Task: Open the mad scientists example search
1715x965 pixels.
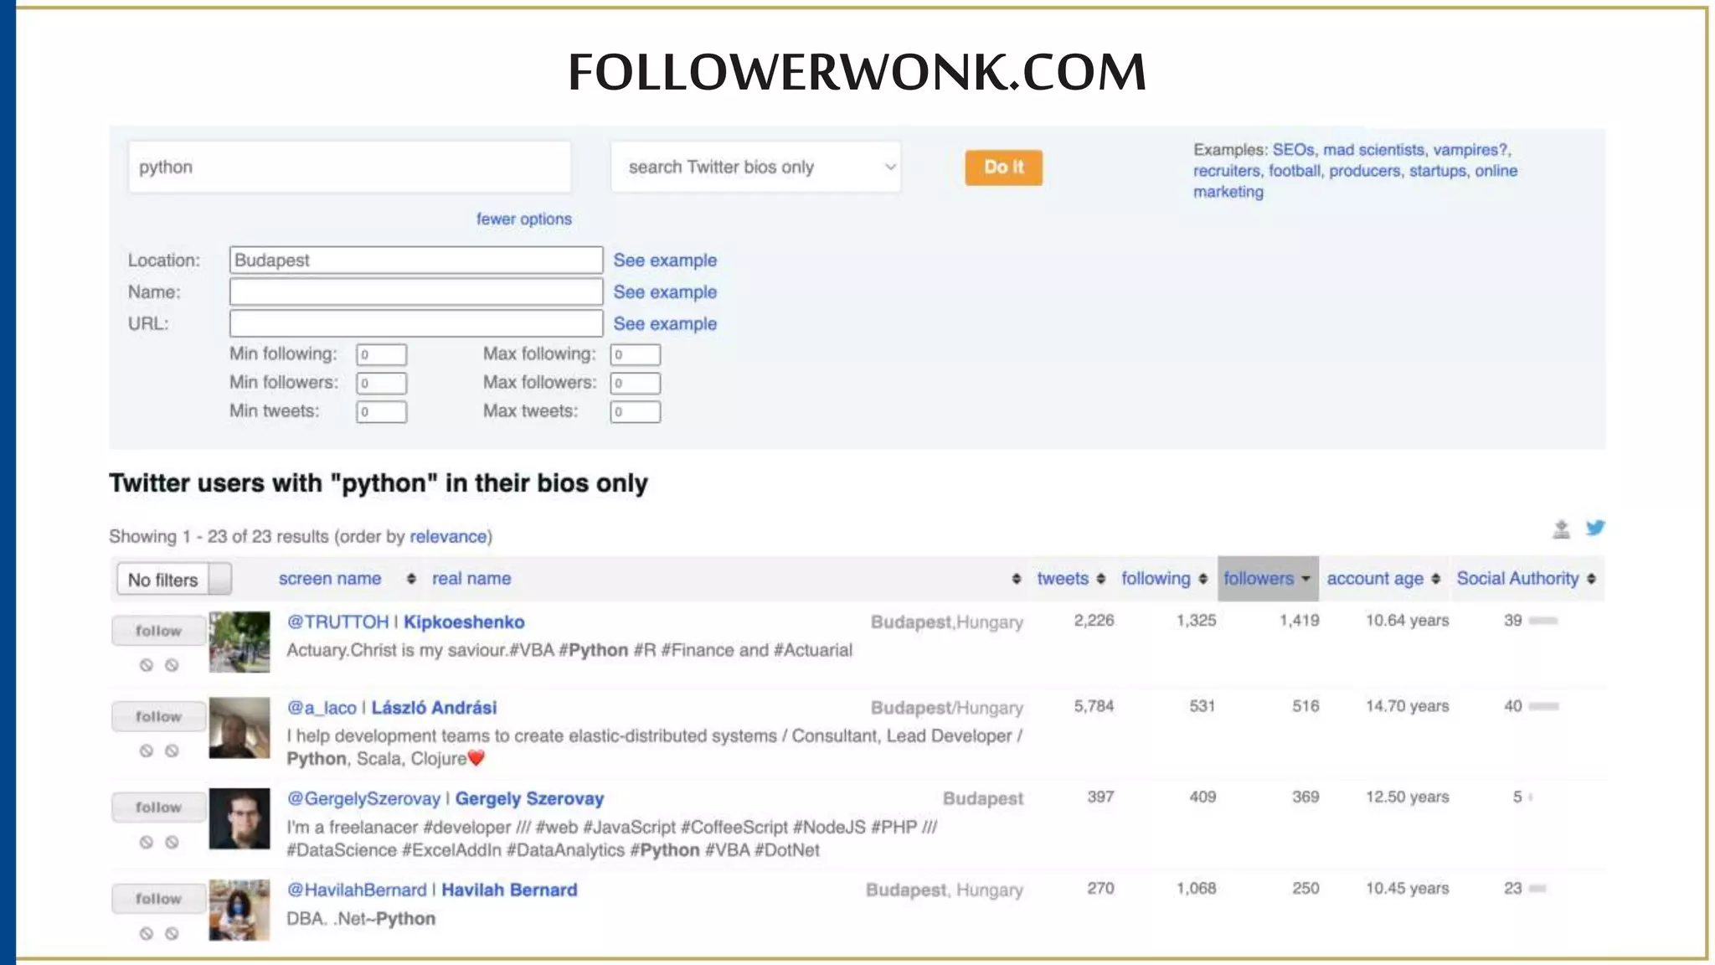Action: (1373, 150)
